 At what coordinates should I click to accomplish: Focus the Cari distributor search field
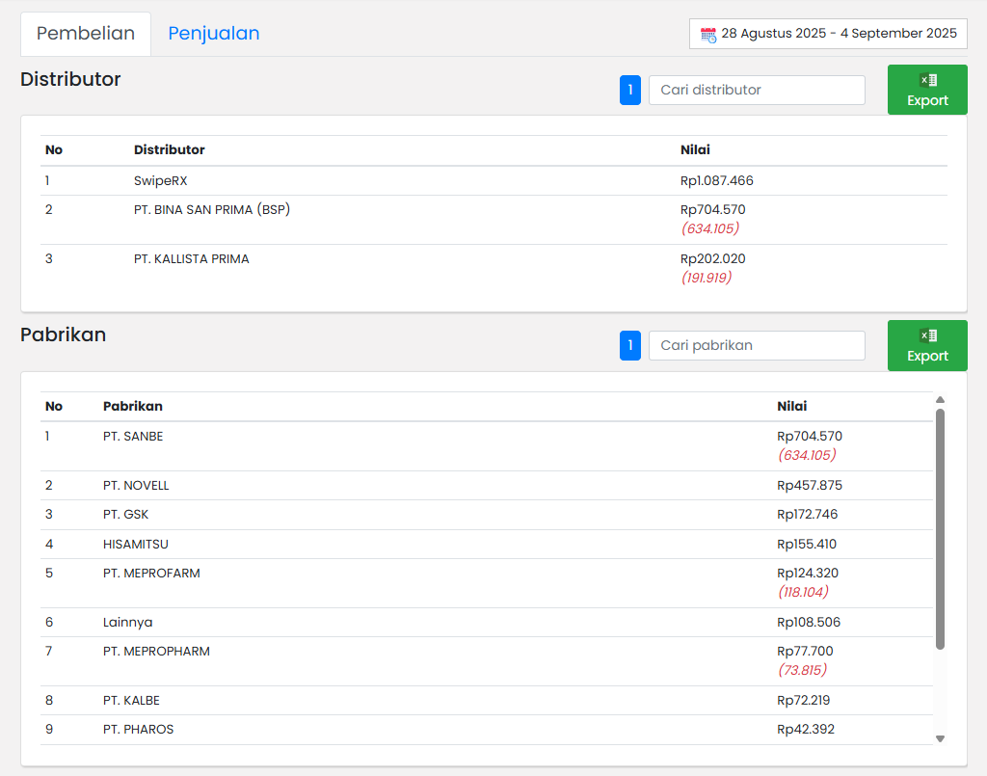click(x=757, y=91)
